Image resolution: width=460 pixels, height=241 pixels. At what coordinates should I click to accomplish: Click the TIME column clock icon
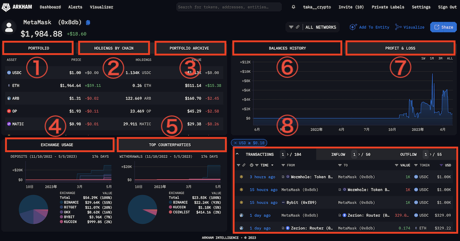(251, 165)
